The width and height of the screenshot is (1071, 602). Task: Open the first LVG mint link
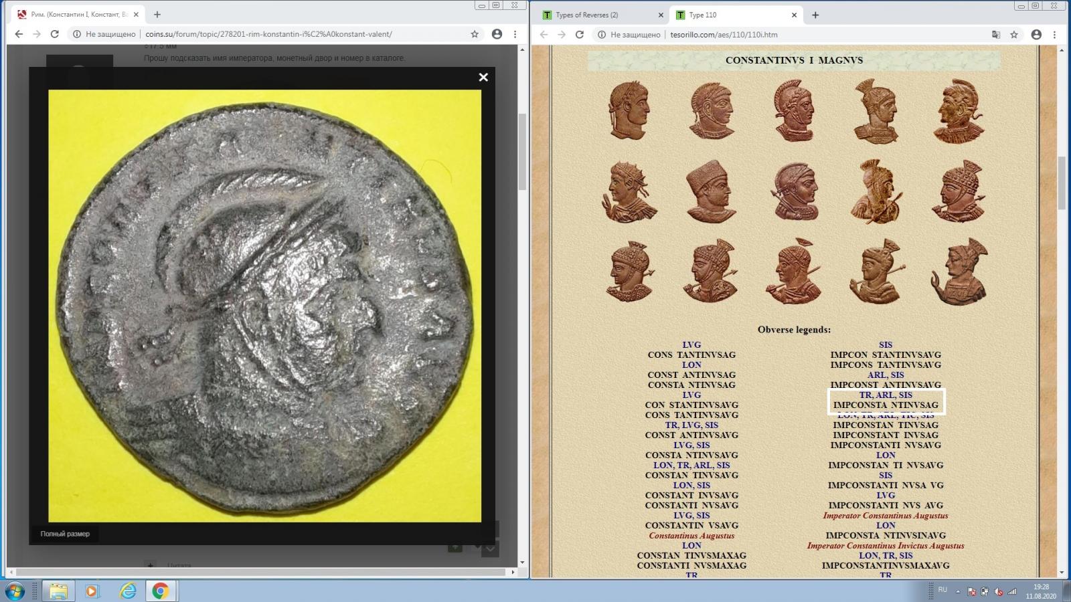tap(691, 345)
